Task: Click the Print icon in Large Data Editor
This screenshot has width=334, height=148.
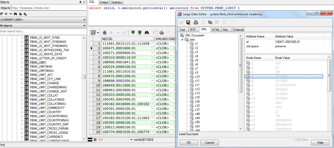Action: (x=196, y=22)
